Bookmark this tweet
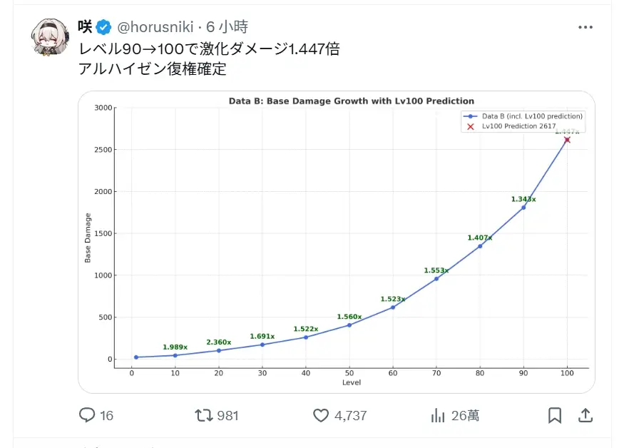 tap(555, 415)
